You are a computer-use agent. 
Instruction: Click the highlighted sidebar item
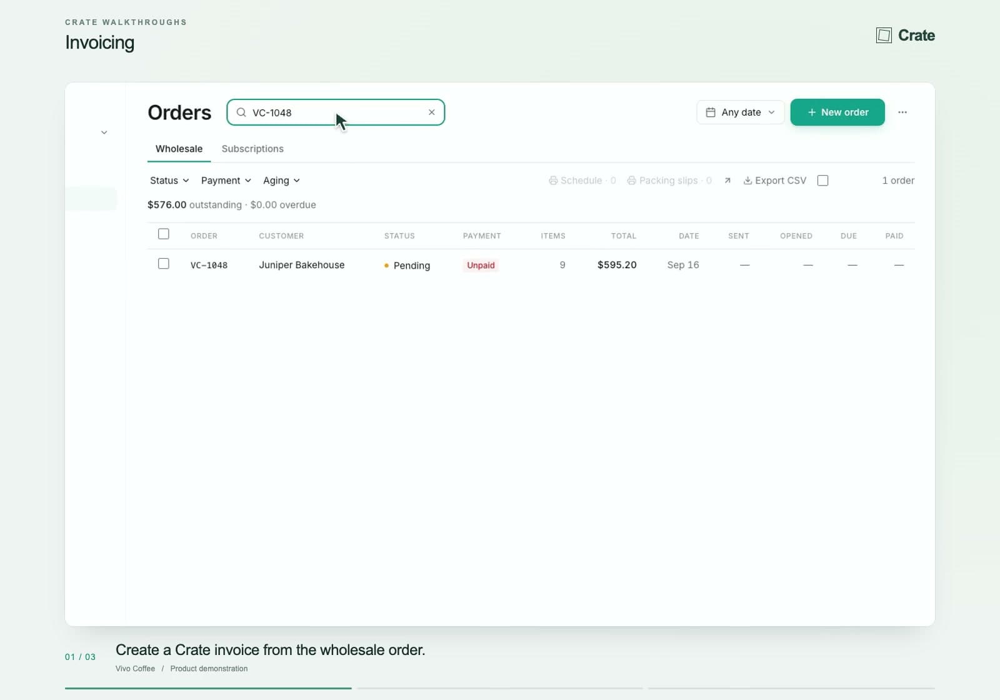click(x=91, y=199)
